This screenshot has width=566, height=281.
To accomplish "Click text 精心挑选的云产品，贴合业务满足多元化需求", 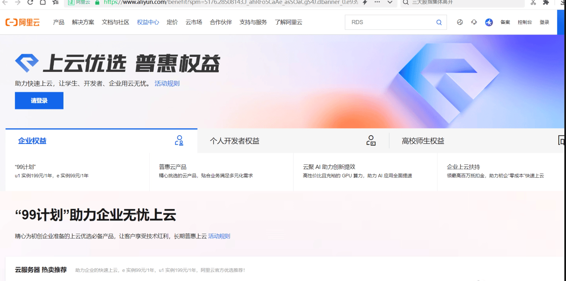I will click(x=206, y=176).
